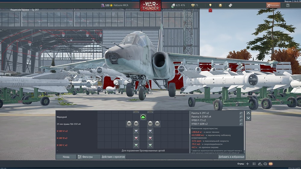The width and height of the screenshot is (301, 169).
Task: Click the stats panel vertical scrollbar
Action: [244, 131]
